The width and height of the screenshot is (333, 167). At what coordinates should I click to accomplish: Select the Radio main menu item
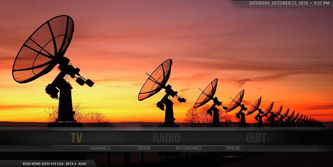166,138
